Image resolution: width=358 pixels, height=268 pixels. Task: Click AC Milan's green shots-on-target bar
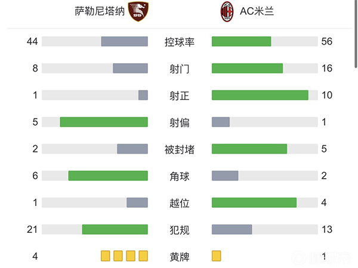point(260,95)
